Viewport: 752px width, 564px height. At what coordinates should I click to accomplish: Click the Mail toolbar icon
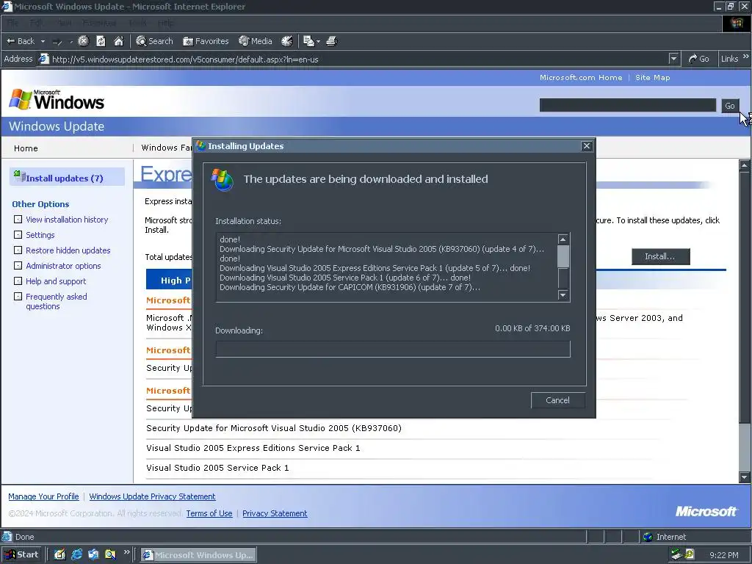[x=308, y=41]
